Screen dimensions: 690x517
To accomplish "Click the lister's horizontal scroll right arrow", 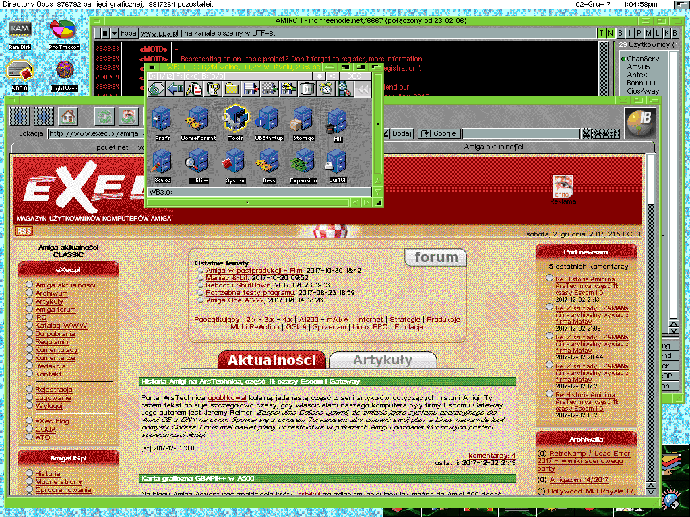I will point(366,203).
